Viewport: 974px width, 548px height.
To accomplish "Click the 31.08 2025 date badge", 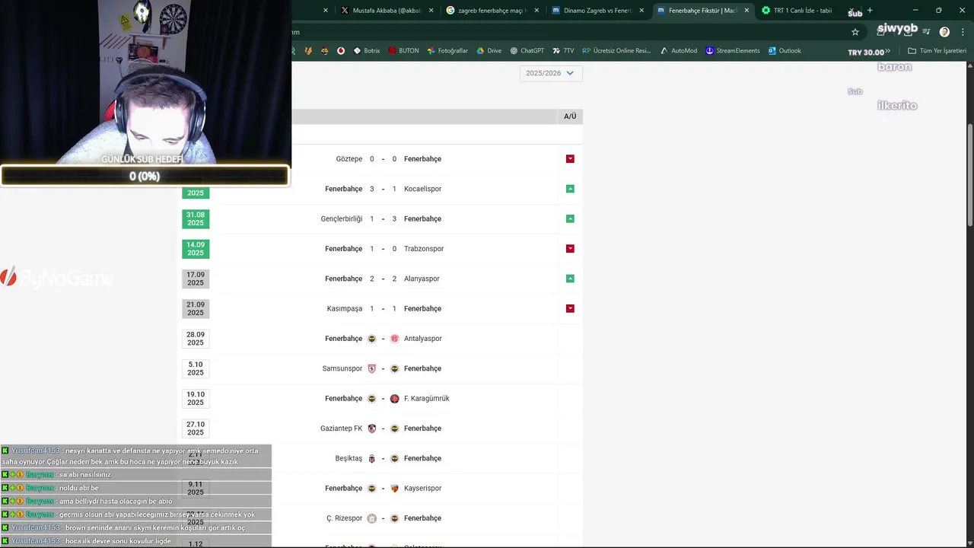I will [196, 219].
